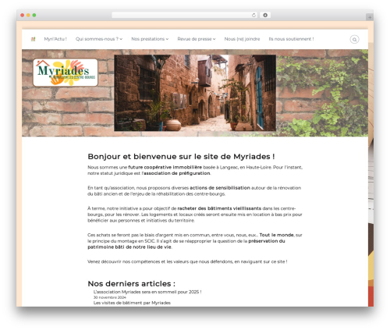Click the date 30 novembre 2024

coord(110,297)
